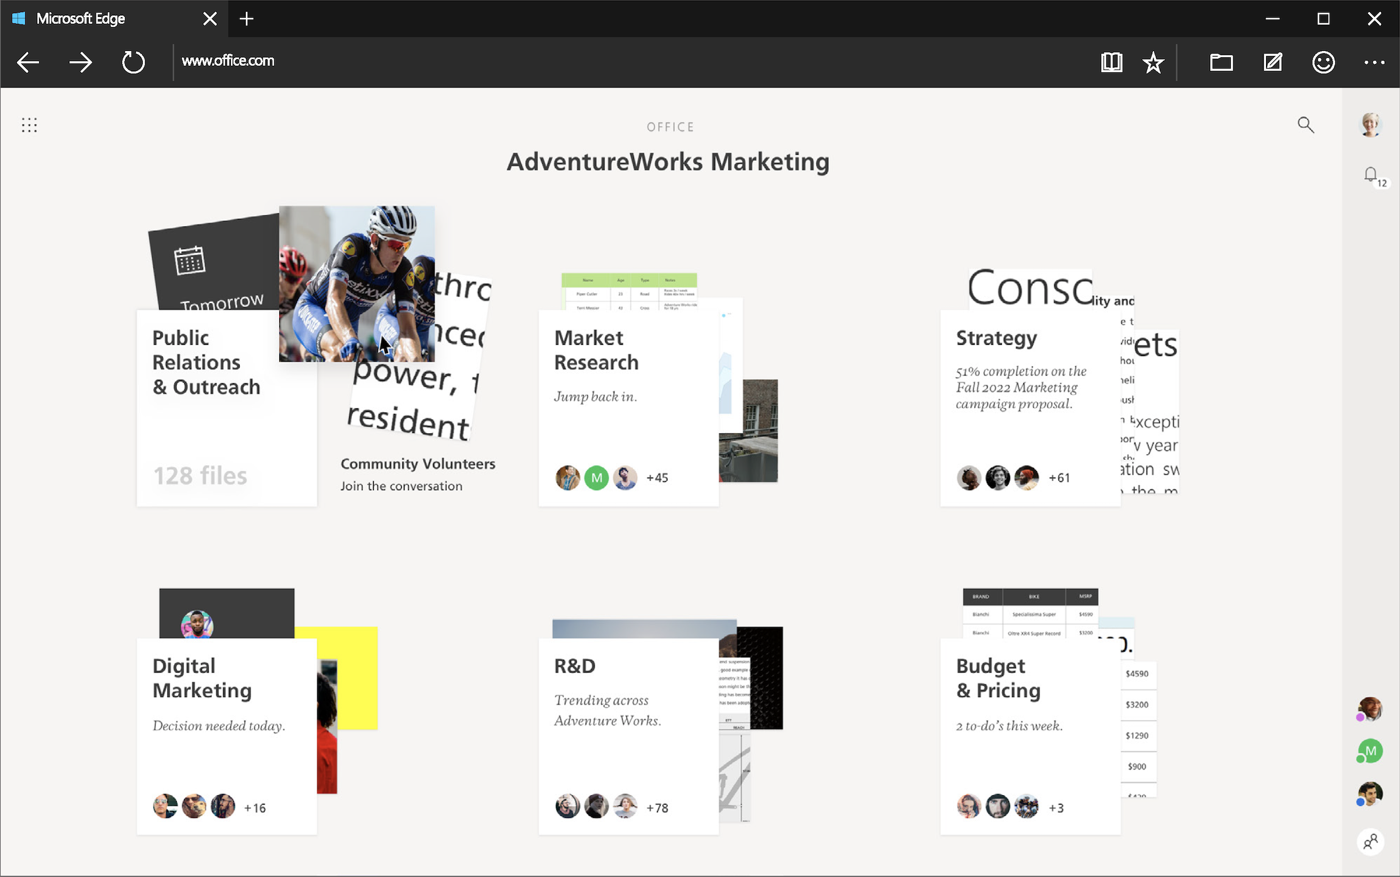This screenshot has height=877, width=1400.
Task: Show +16 more members in Digital Marketing
Action: [x=255, y=808]
